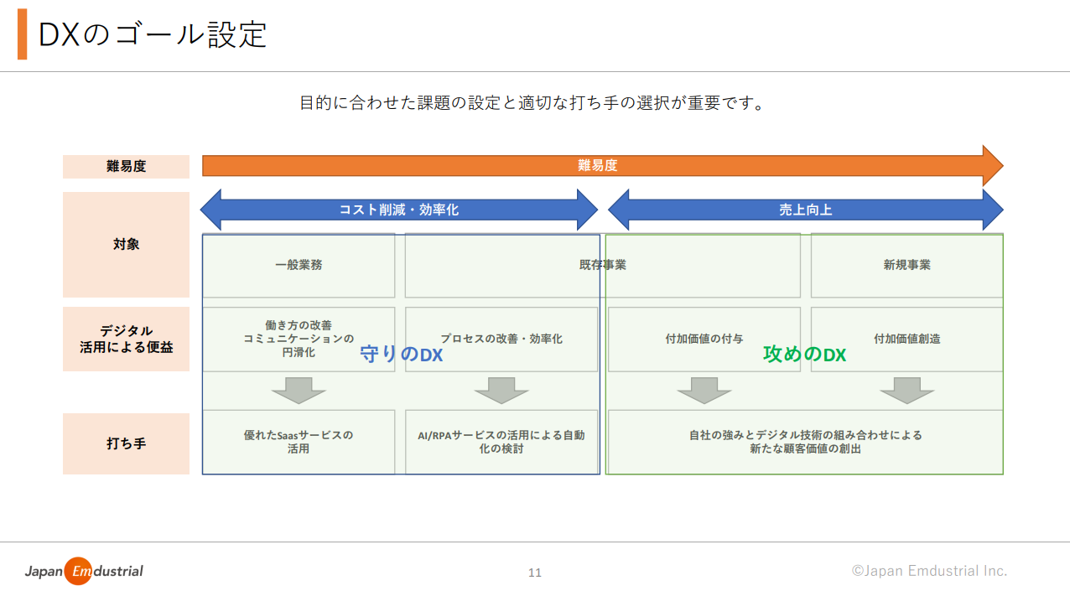Click the 付加価値創造 cell
The width and height of the screenshot is (1070, 596).
coord(906,339)
